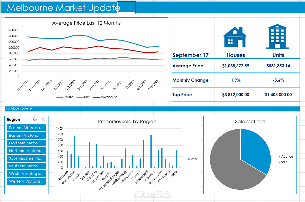Click the apartment building icon above Units
The width and height of the screenshot is (305, 202).
tap(277, 36)
